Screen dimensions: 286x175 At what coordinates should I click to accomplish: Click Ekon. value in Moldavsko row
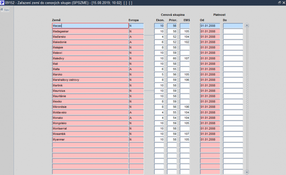pyautogui.click(x=159, y=112)
